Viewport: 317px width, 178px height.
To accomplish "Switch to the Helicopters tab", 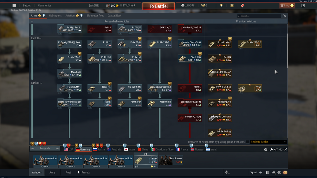I will pyautogui.click(x=55, y=16).
